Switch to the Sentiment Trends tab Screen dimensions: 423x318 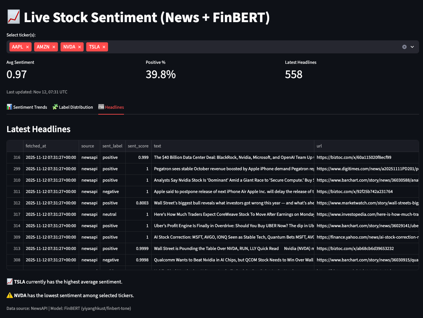pyautogui.click(x=27, y=107)
